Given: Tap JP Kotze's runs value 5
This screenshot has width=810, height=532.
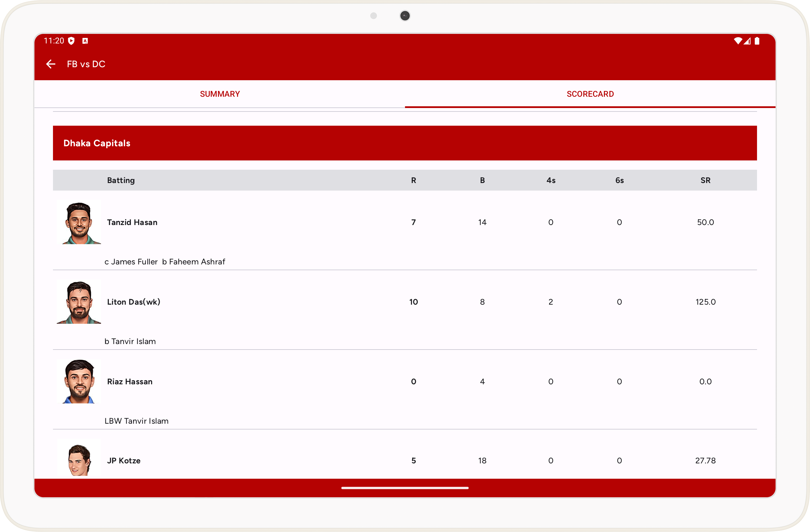Looking at the screenshot, I should pyautogui.click(x=413, y=460).
